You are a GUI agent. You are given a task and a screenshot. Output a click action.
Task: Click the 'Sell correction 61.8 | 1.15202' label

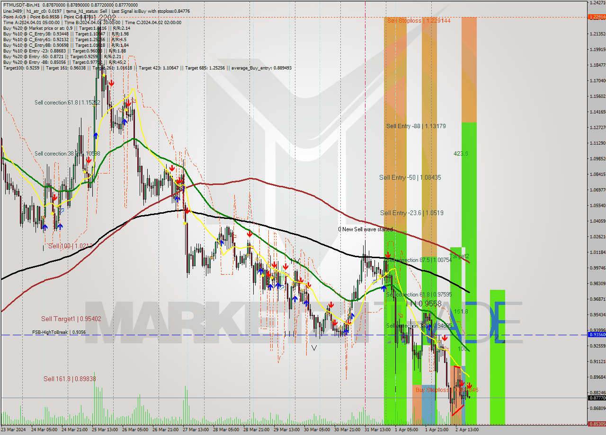[67, 103]
